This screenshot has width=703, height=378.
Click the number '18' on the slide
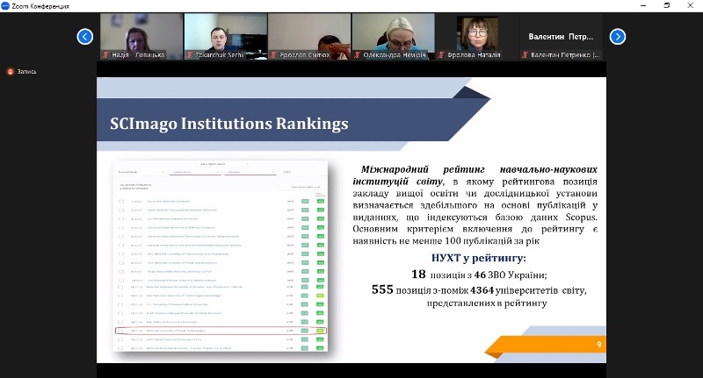coord(418,275)
